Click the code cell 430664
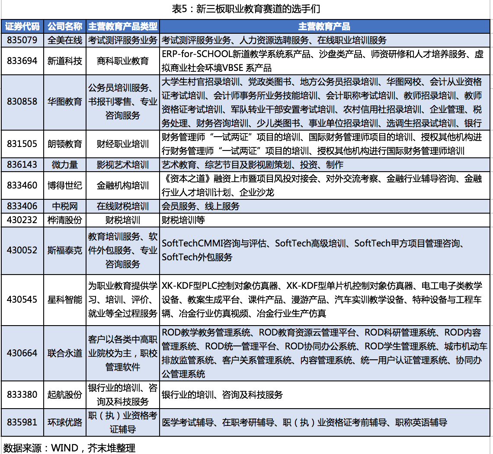 [22, 353]
